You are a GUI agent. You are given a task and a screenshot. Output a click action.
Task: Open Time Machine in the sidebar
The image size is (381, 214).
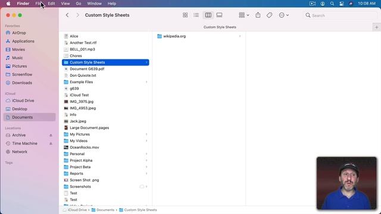point(24,143)
